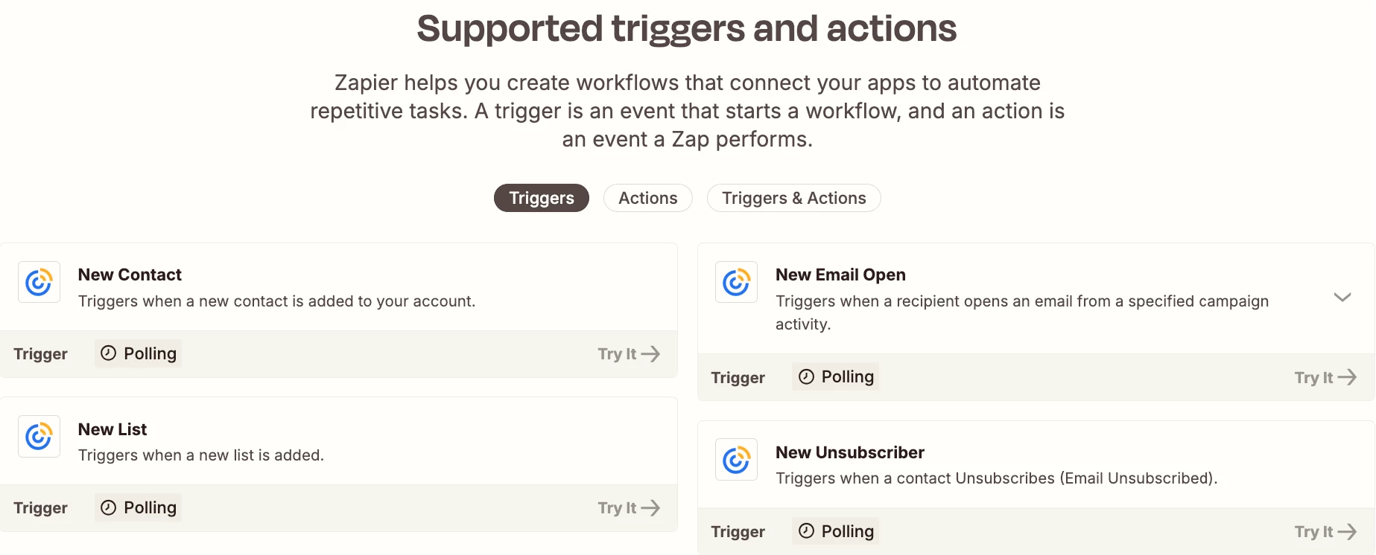This screenshot has height=555, width=1376.
Task: Try It for the New List trigger
Action: tap(629, 508)
